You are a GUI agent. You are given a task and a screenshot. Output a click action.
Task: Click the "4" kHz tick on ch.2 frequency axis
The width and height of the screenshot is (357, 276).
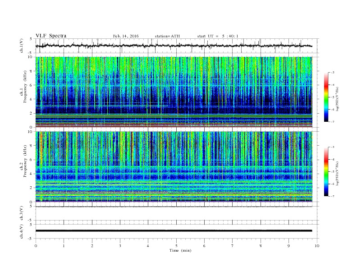coord(32,174)
